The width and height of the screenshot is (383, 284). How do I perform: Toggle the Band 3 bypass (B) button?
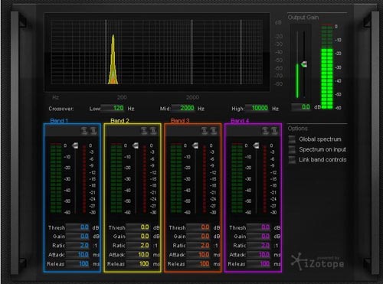[214, 131]
